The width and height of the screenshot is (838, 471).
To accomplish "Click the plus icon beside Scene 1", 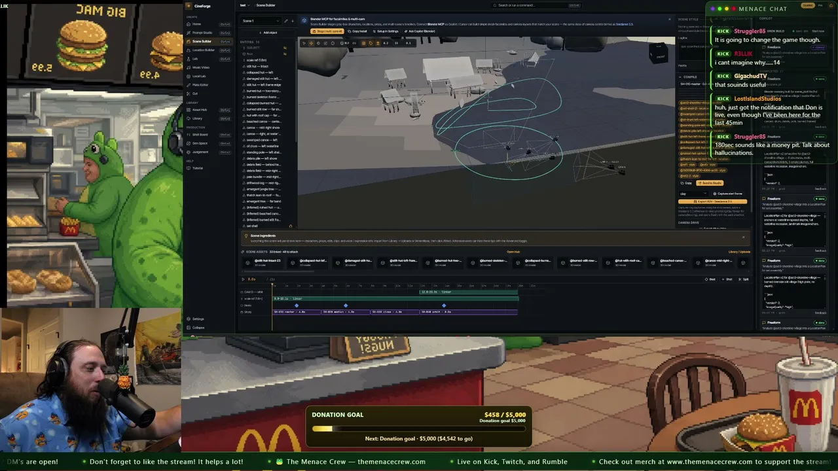I will [292, 21].
